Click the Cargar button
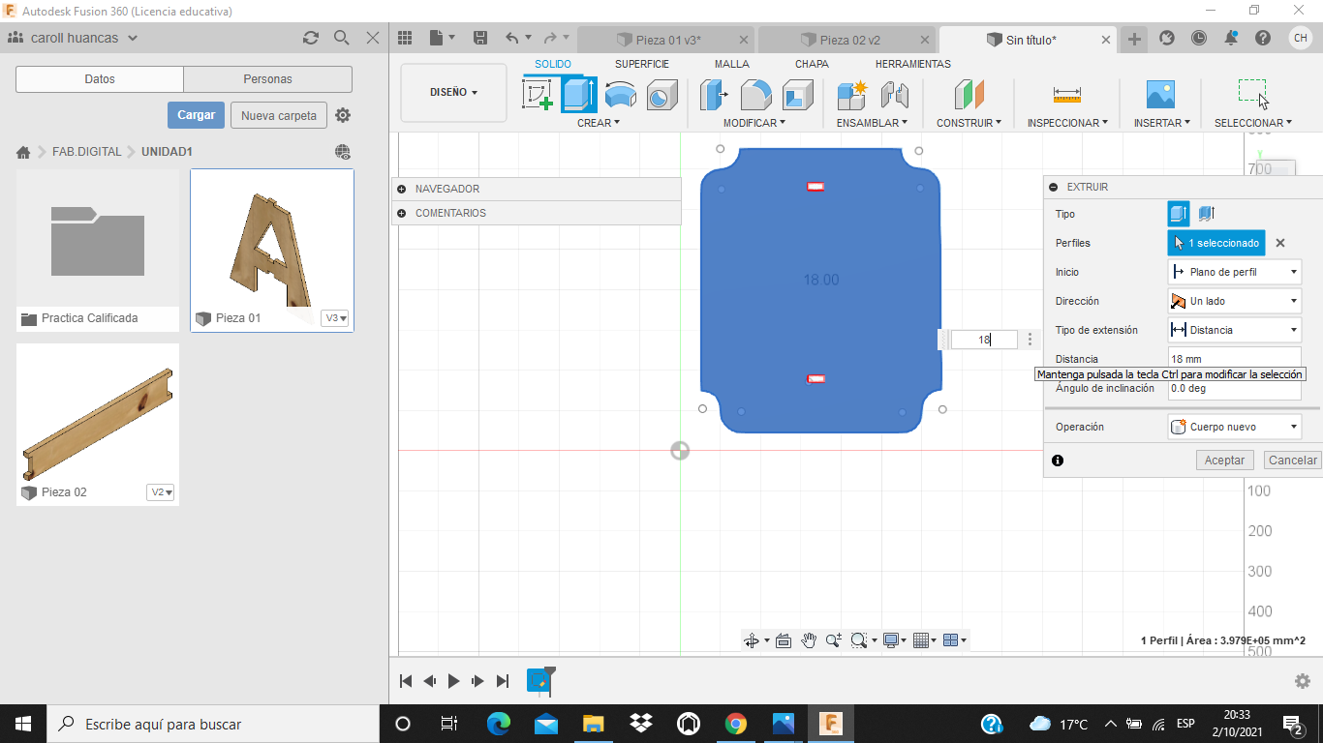Screen dimensions: 1323x743 pyautogui.click(x=196, y=115)
